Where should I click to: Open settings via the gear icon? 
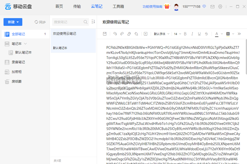tap(220, 6)
